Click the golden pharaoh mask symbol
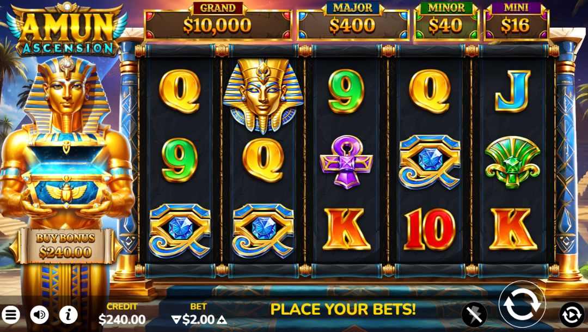The height and width of the screenshot is (332, 588). pyautogui.click(x=264, y=96)
